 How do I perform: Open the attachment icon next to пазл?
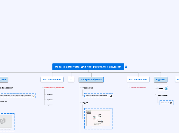click(x=166, y=88)
